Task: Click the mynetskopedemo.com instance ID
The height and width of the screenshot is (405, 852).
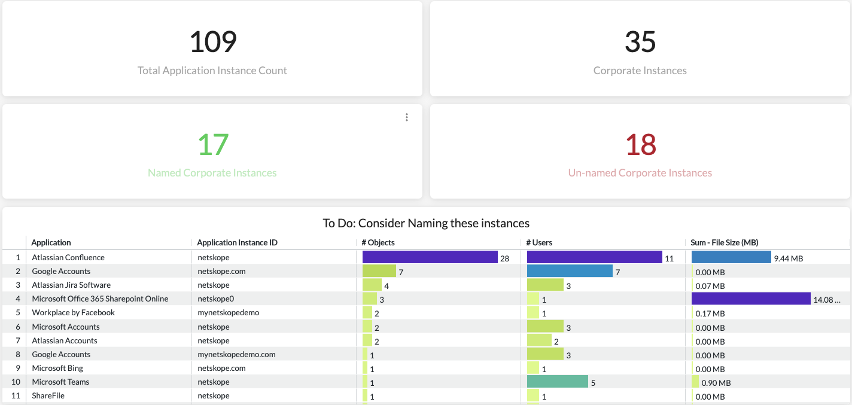Action: (x=236, y=354)
